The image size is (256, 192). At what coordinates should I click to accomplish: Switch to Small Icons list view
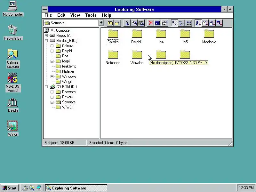pos(181,23)
